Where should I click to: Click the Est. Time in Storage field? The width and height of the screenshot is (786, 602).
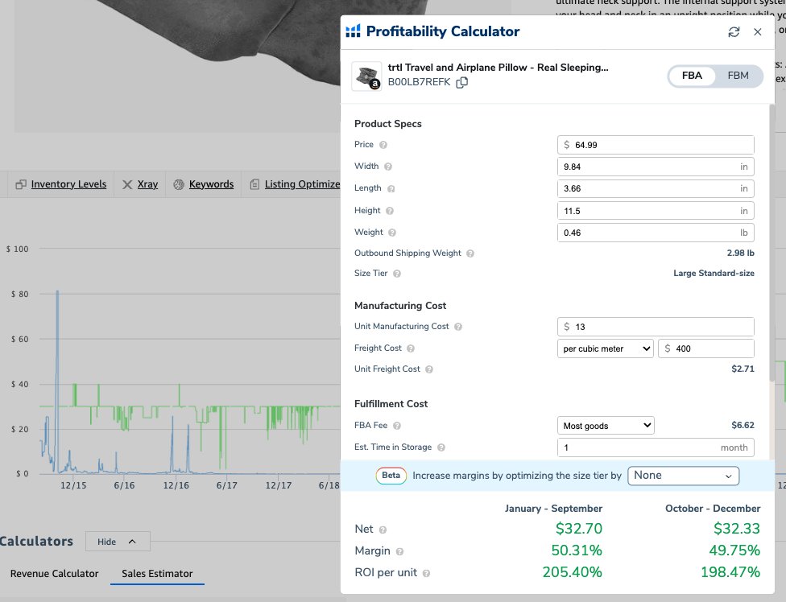(x=656, y=447)
